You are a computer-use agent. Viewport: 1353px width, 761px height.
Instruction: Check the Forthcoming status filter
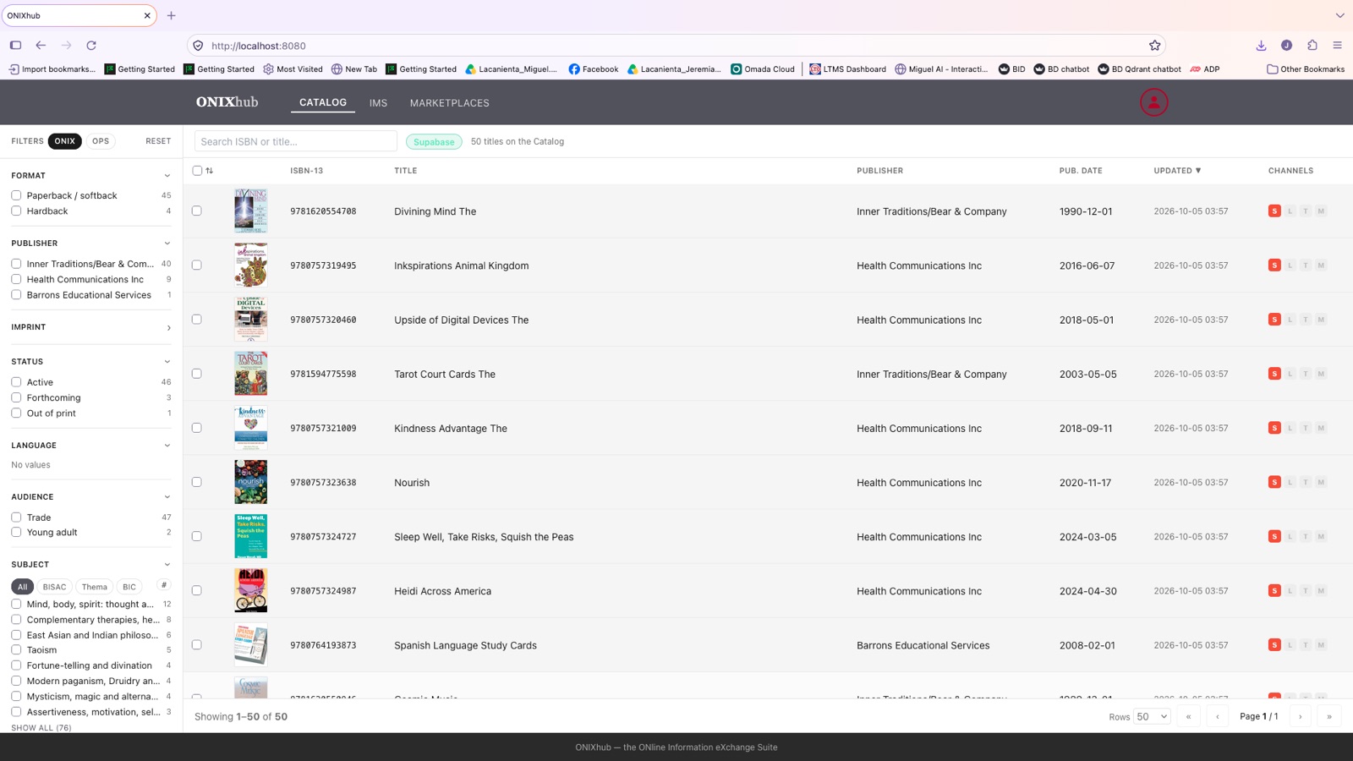point(16,397)
